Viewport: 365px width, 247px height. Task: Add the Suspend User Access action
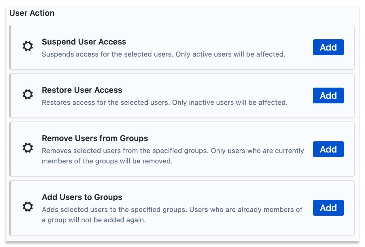[x=328, y=47]
